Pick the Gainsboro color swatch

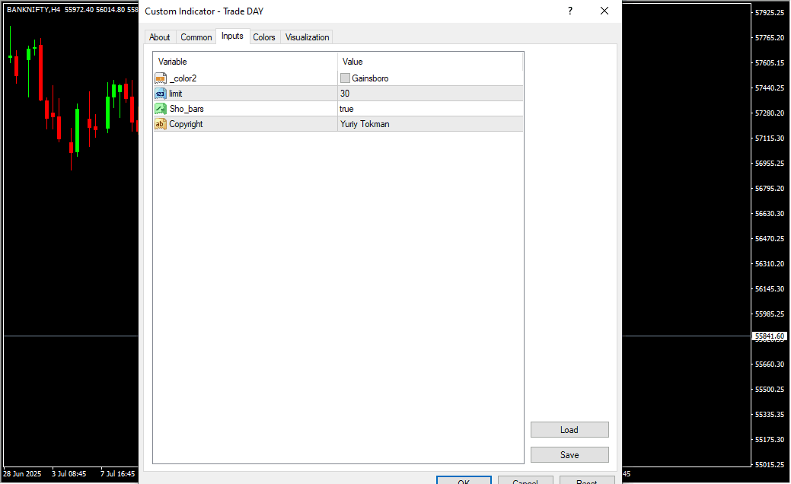point(345,78)
